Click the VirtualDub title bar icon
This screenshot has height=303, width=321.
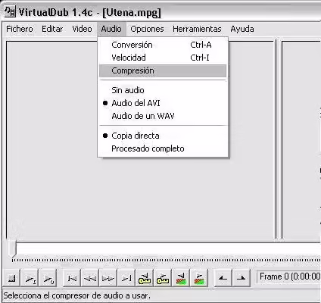click(x=10, y=11)
